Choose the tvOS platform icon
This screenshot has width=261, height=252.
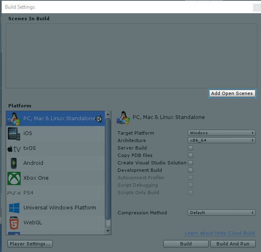14,149
